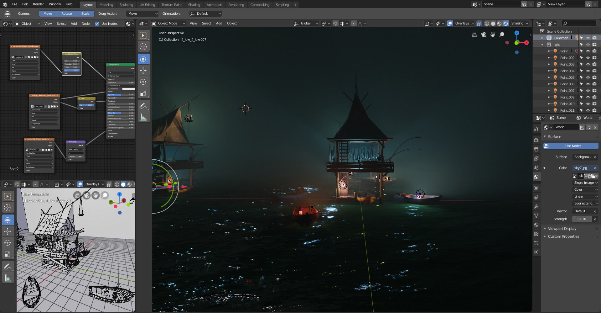Open the Render menu
Screen dimensions: 601x313
[38, 4]
